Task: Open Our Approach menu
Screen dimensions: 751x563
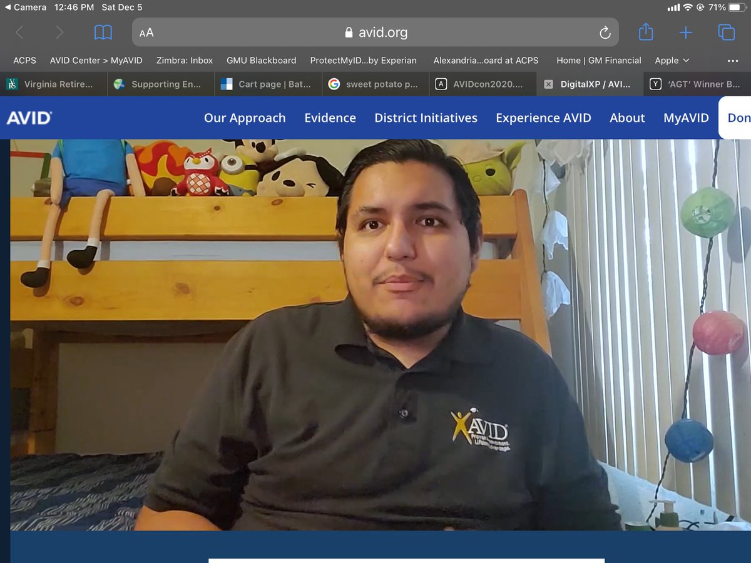Action: [x=245, y=118]
